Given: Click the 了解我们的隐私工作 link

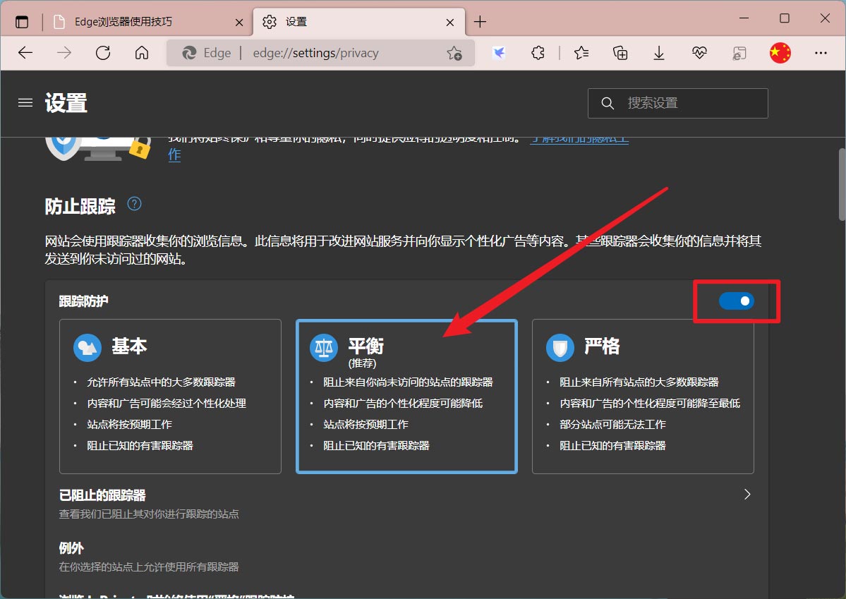Looking at the screenshot, I should tap(579, 139).
